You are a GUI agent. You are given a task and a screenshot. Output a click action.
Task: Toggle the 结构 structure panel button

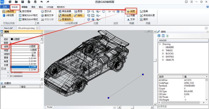[79, 15]
